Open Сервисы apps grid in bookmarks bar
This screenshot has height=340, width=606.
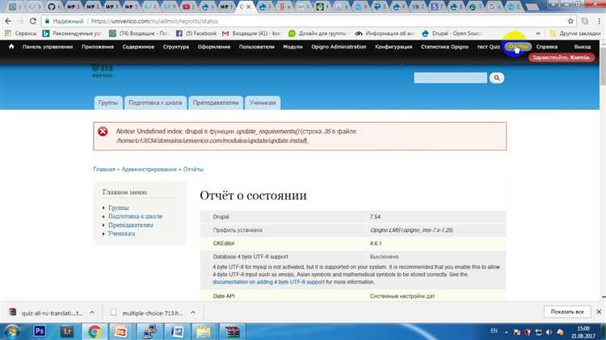click(20, 34)
